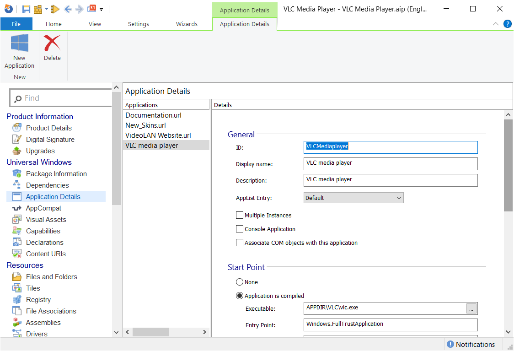Open Package Information page
The height and width of the screenshot is (351, 514).
tap(56, 174)
